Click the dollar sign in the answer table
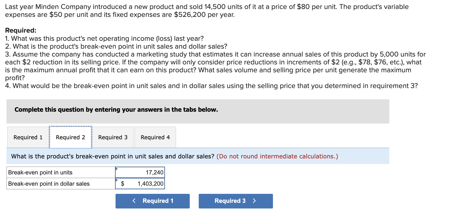 click(123, 184)
